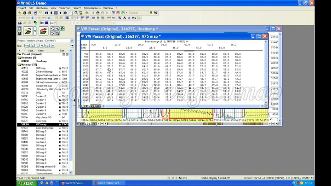331x186 pixels.
Task: Click the delta triangle icon
Action: tap(124, 18)
